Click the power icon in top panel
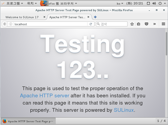The image size is (168, 126). [x=160, y=4]
